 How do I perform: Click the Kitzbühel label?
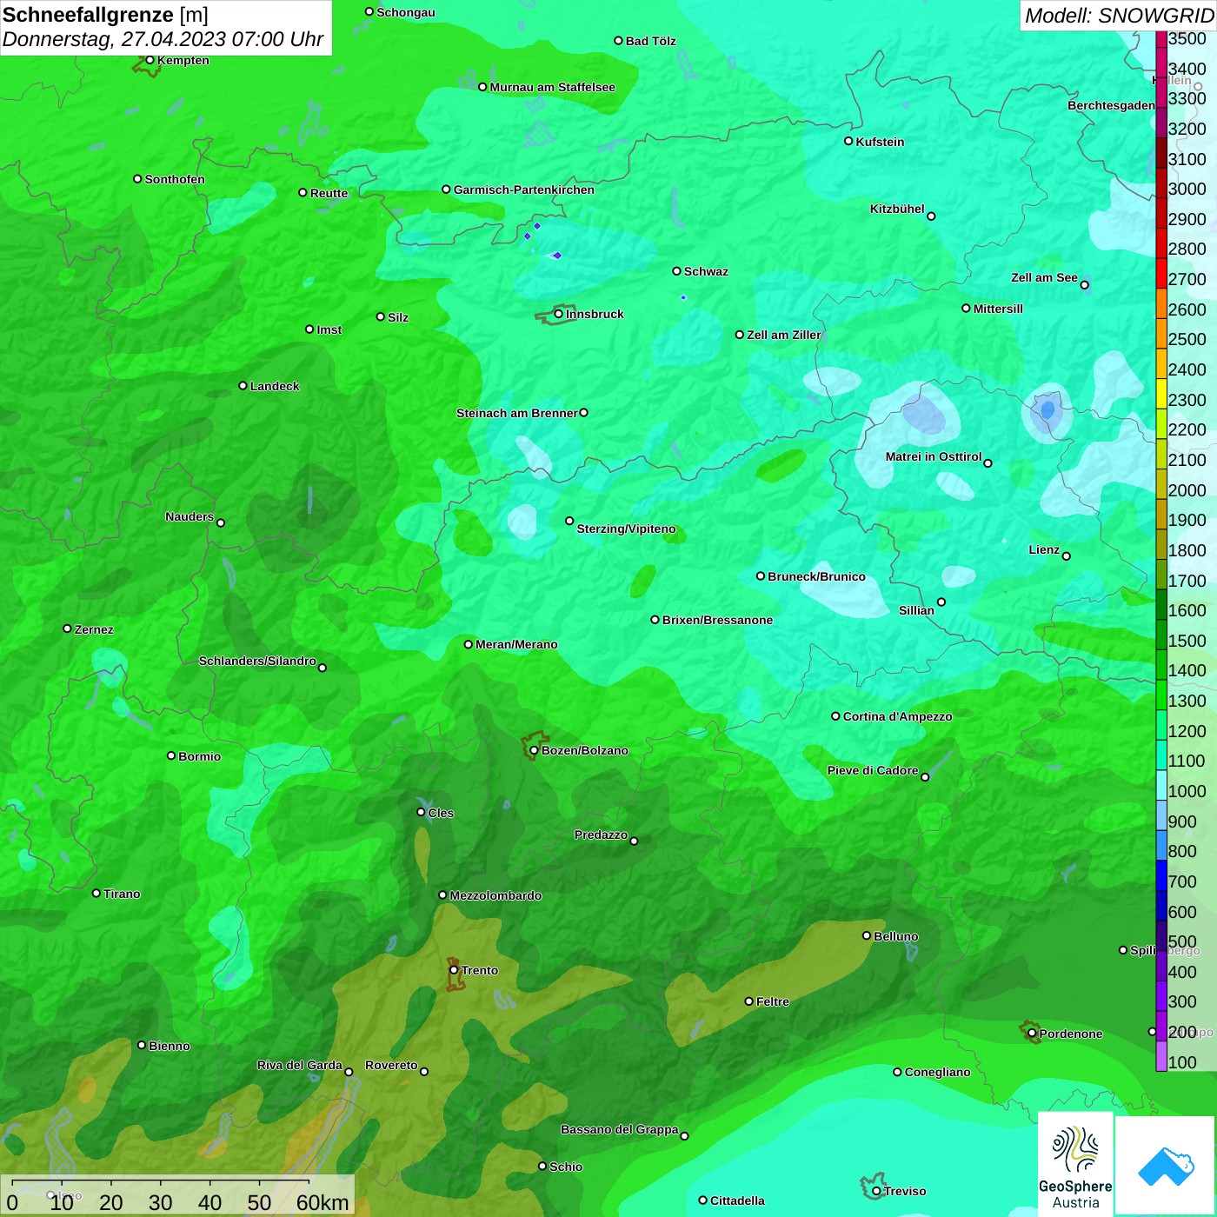[x=897, y=209]
